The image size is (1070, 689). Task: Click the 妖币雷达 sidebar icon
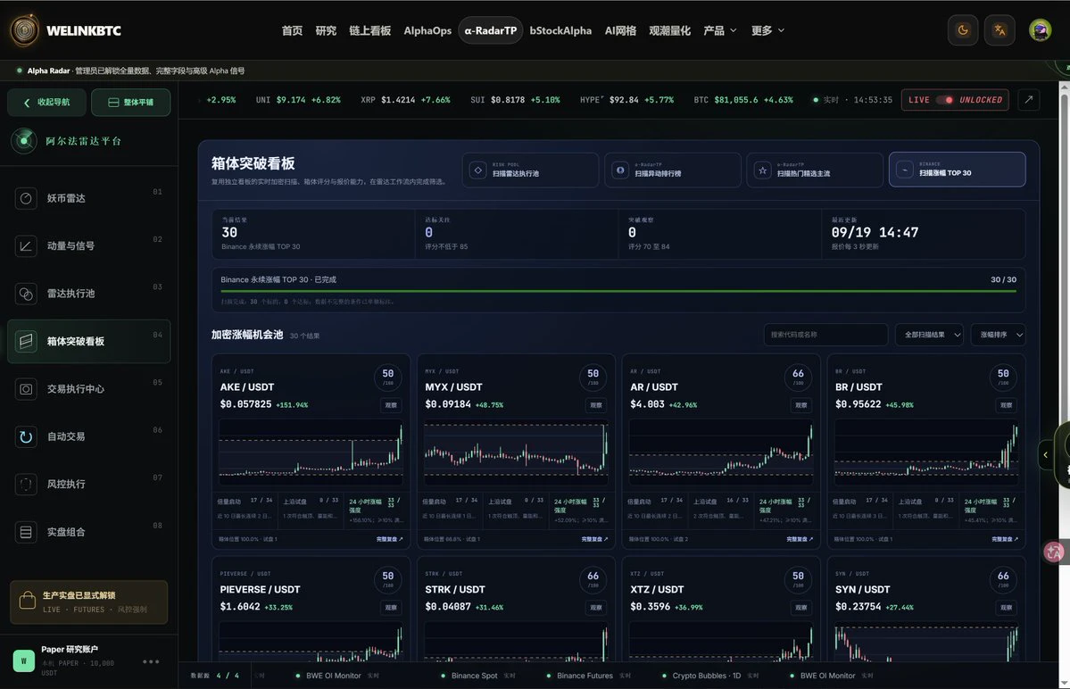click(x=26, y=198)
